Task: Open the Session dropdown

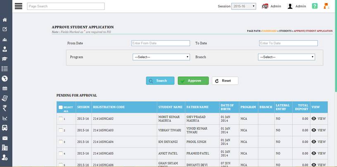Action: 244,6
